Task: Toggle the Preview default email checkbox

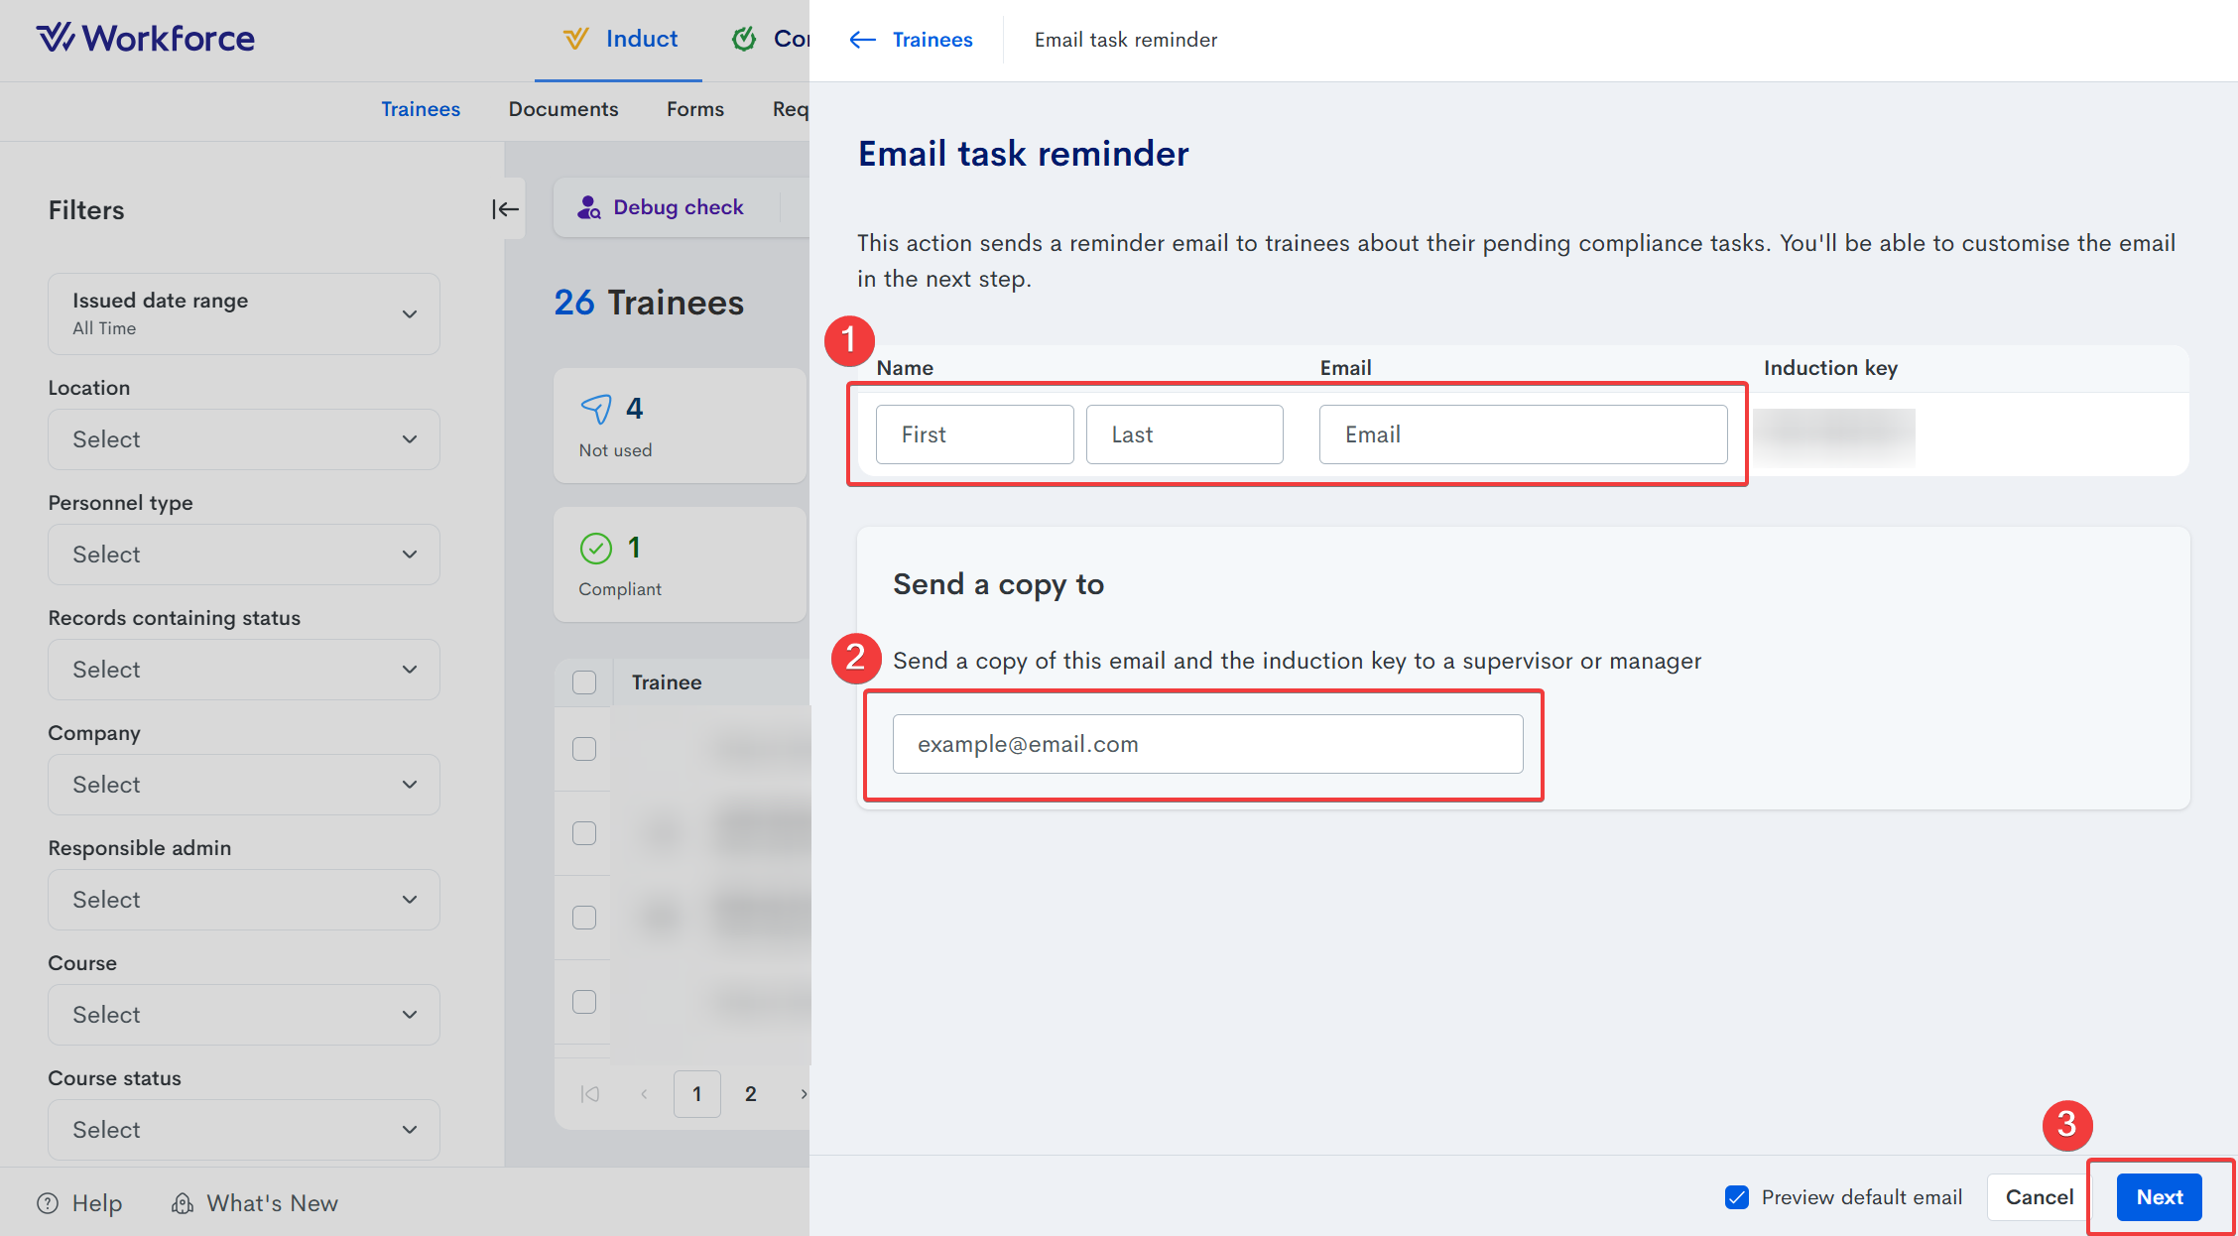Action: coord(1736,1197)
